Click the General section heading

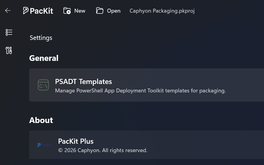pyautogui.click(x=44, y=58)
